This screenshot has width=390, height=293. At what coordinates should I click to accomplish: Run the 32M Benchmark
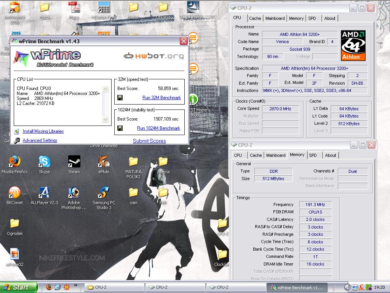click(161, 98)
